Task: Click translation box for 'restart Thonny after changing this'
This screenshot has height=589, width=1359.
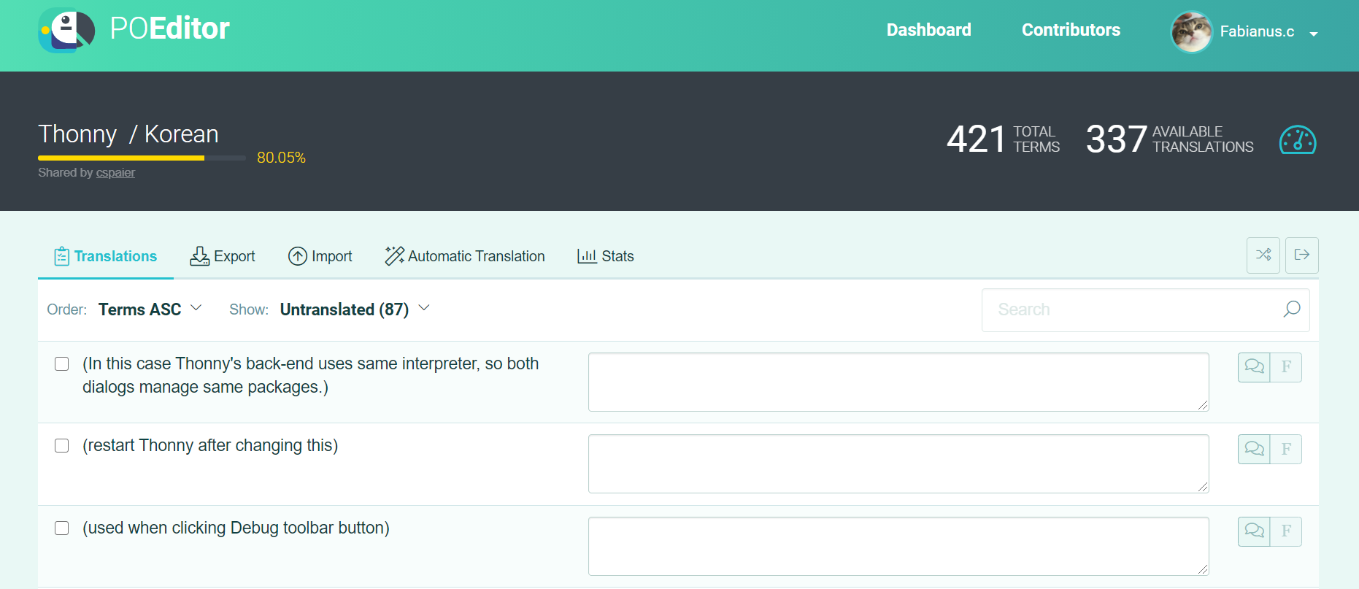Action: pos(898,464)
